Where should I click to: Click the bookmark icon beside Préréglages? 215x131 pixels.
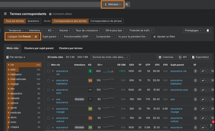[207, 31]
